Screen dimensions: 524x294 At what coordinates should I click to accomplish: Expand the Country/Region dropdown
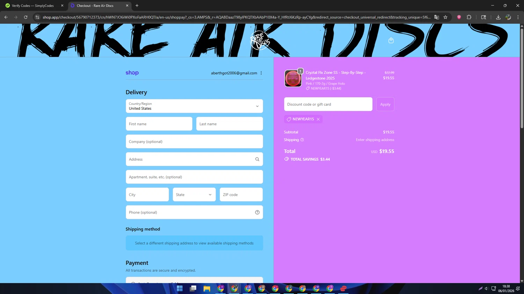(x=194, y=106)
